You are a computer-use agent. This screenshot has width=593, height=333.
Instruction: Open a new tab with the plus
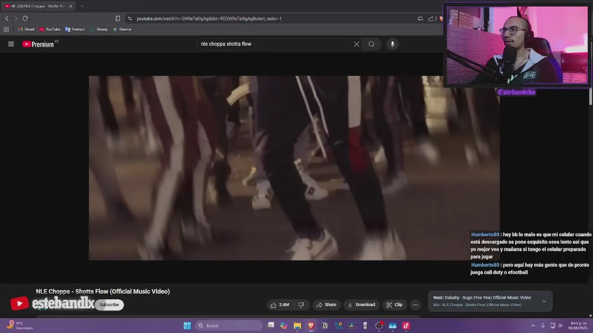coord(82,6)
